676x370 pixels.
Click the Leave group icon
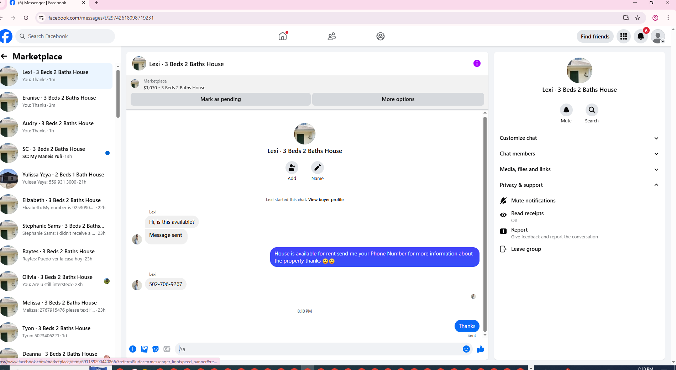coord(503,249)
